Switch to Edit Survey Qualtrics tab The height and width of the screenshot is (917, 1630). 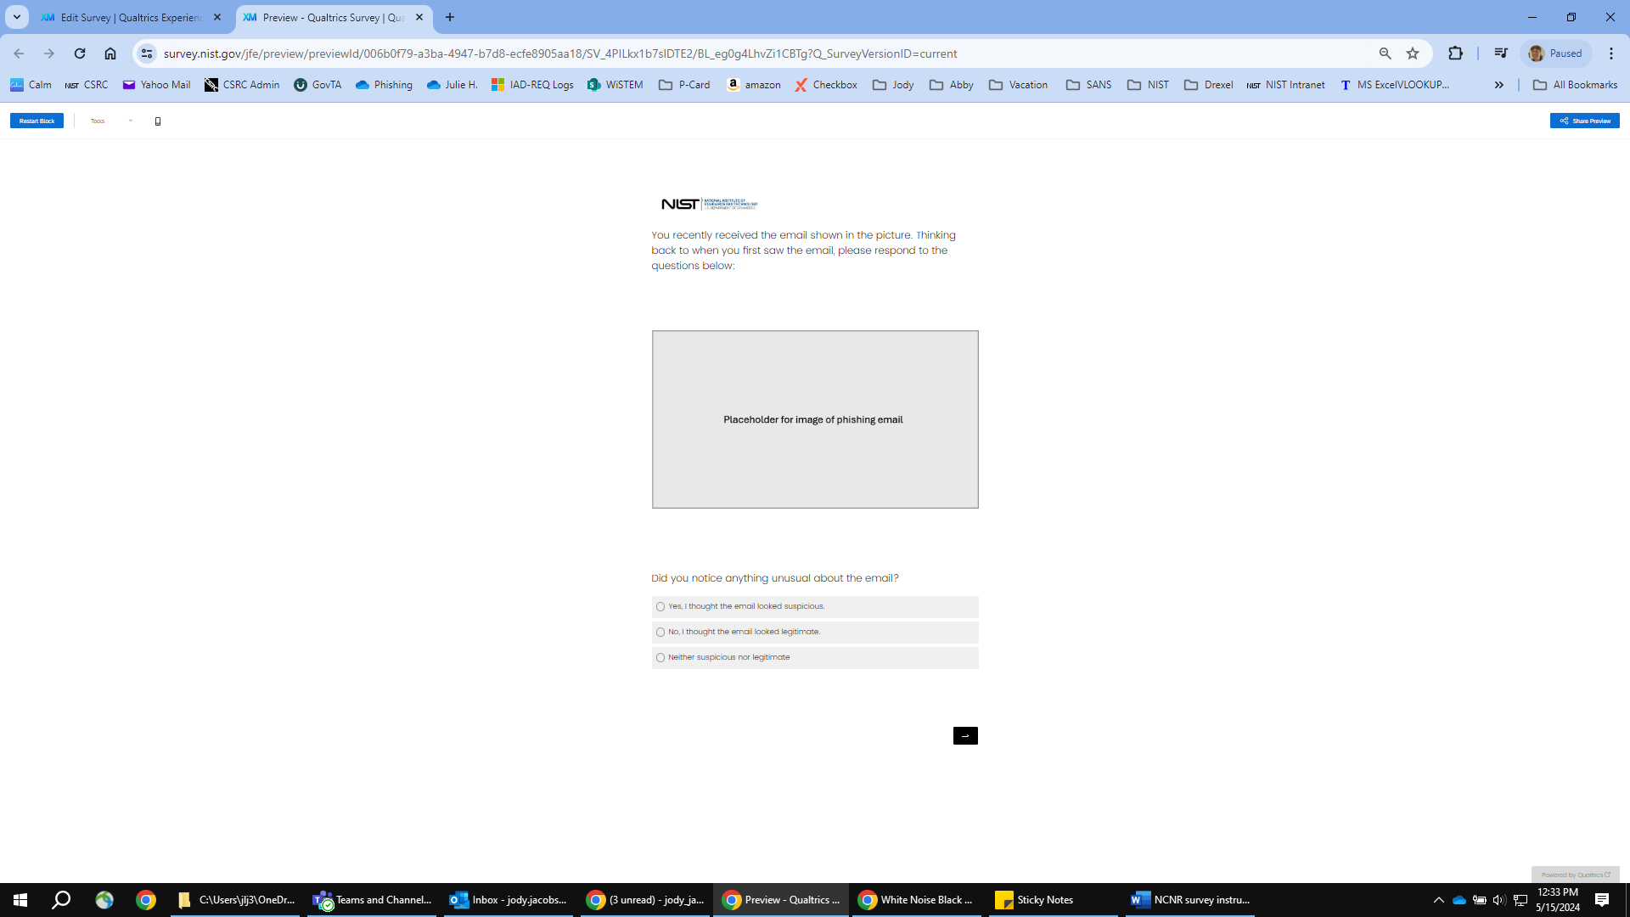pyautogui.click(x=129, y=17)
